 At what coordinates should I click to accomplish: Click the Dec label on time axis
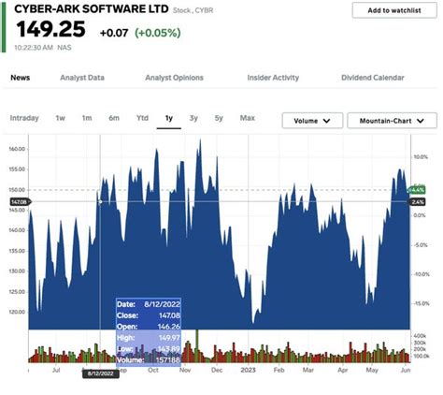217,370
